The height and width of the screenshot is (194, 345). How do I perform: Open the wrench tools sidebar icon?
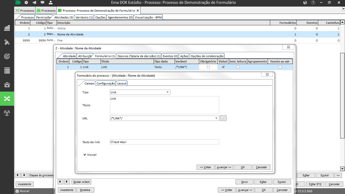(x=7, y=42)
